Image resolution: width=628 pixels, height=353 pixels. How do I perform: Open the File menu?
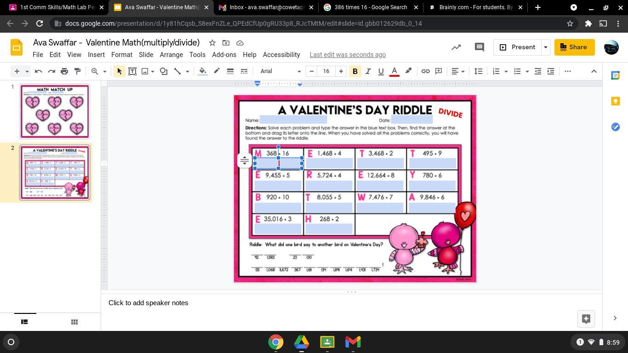(x=38, y=55)
